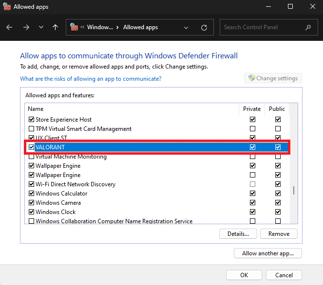
Task: Enable TPM Virtual Smart Card Management
Action: coord(32,129)
